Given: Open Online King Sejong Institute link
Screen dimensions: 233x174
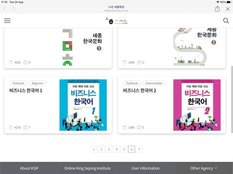Looking at the screenshot, I should [x=87, y=168].
